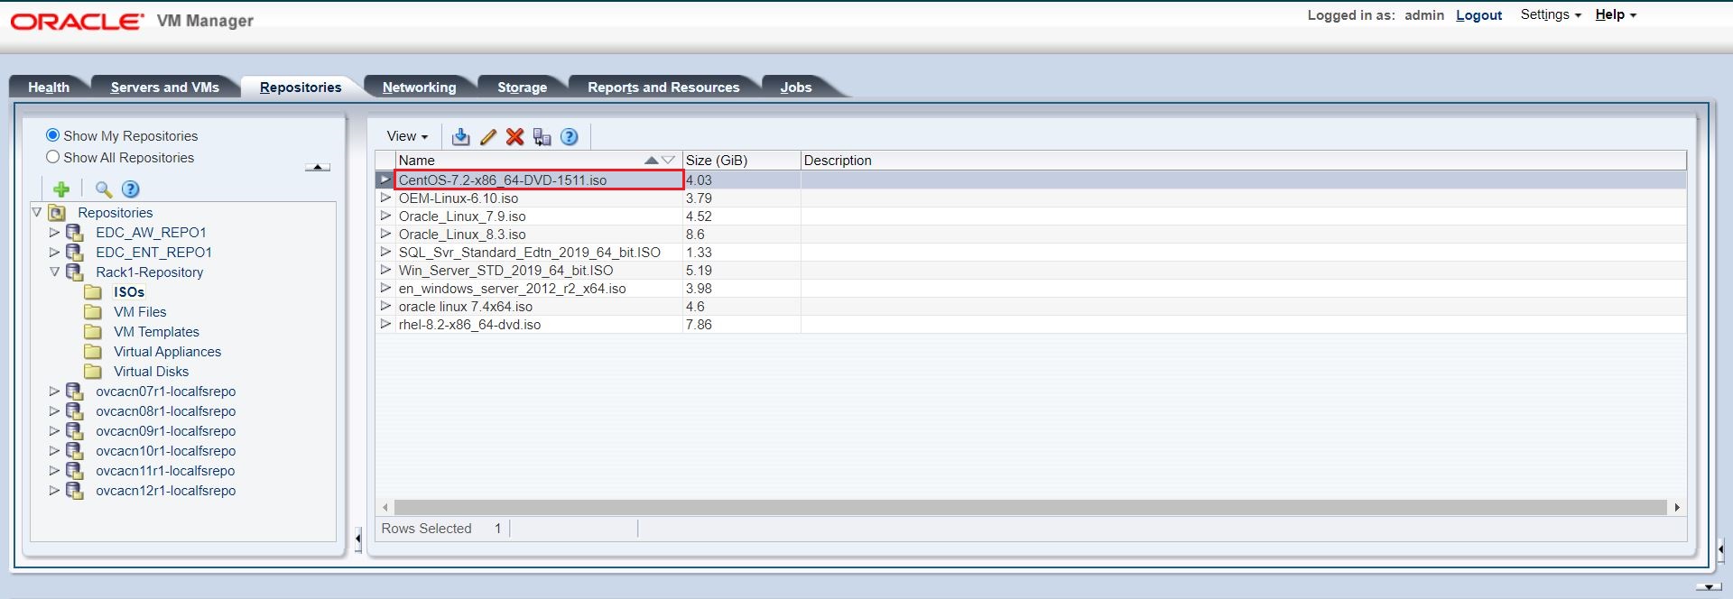Click the right-edge splitter collapse arrow
The height and width of the screenshot is (599, 1733).
1720,548
